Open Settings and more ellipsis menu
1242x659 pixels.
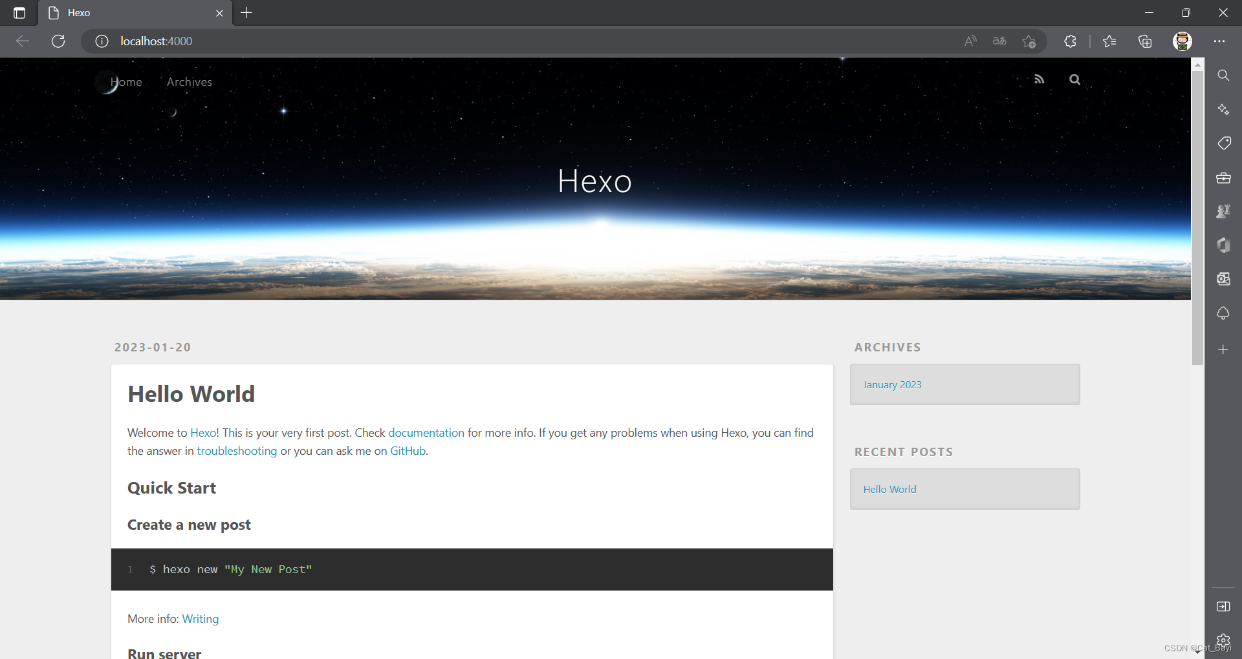[1219, 41]
